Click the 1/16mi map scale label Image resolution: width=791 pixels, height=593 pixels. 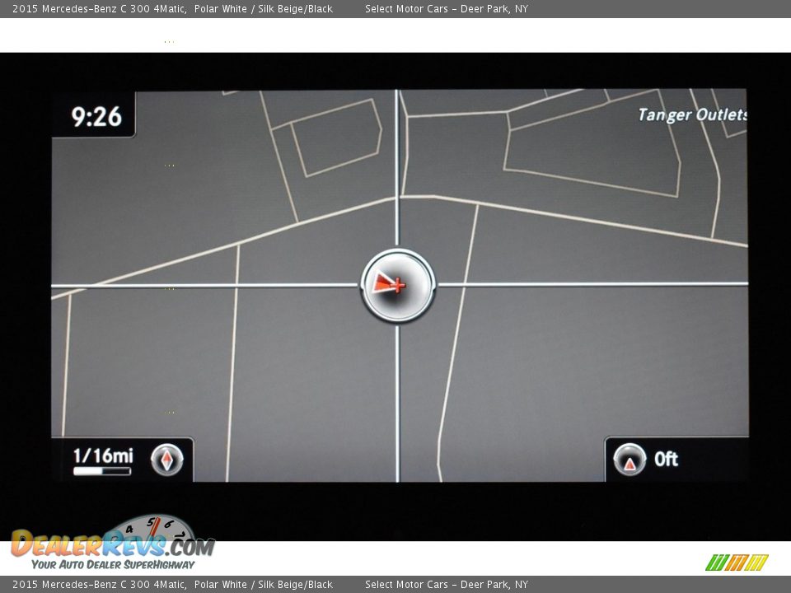103,455
